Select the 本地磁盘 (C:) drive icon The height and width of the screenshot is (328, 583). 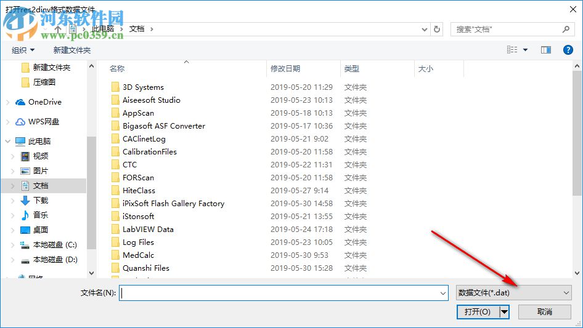click(x=25, y=245)
